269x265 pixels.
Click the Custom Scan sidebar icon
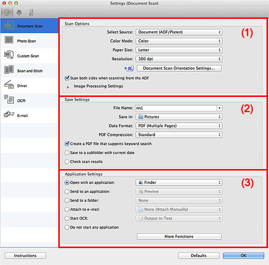click(x=9, y=55)
